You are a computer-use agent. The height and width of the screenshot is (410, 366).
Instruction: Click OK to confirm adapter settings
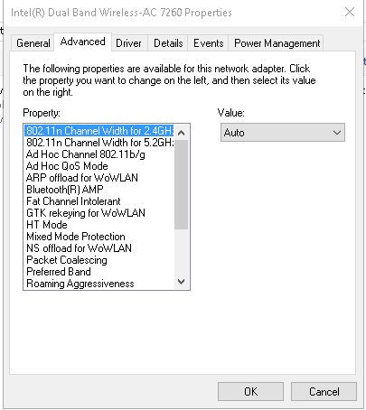pos(250,391)
